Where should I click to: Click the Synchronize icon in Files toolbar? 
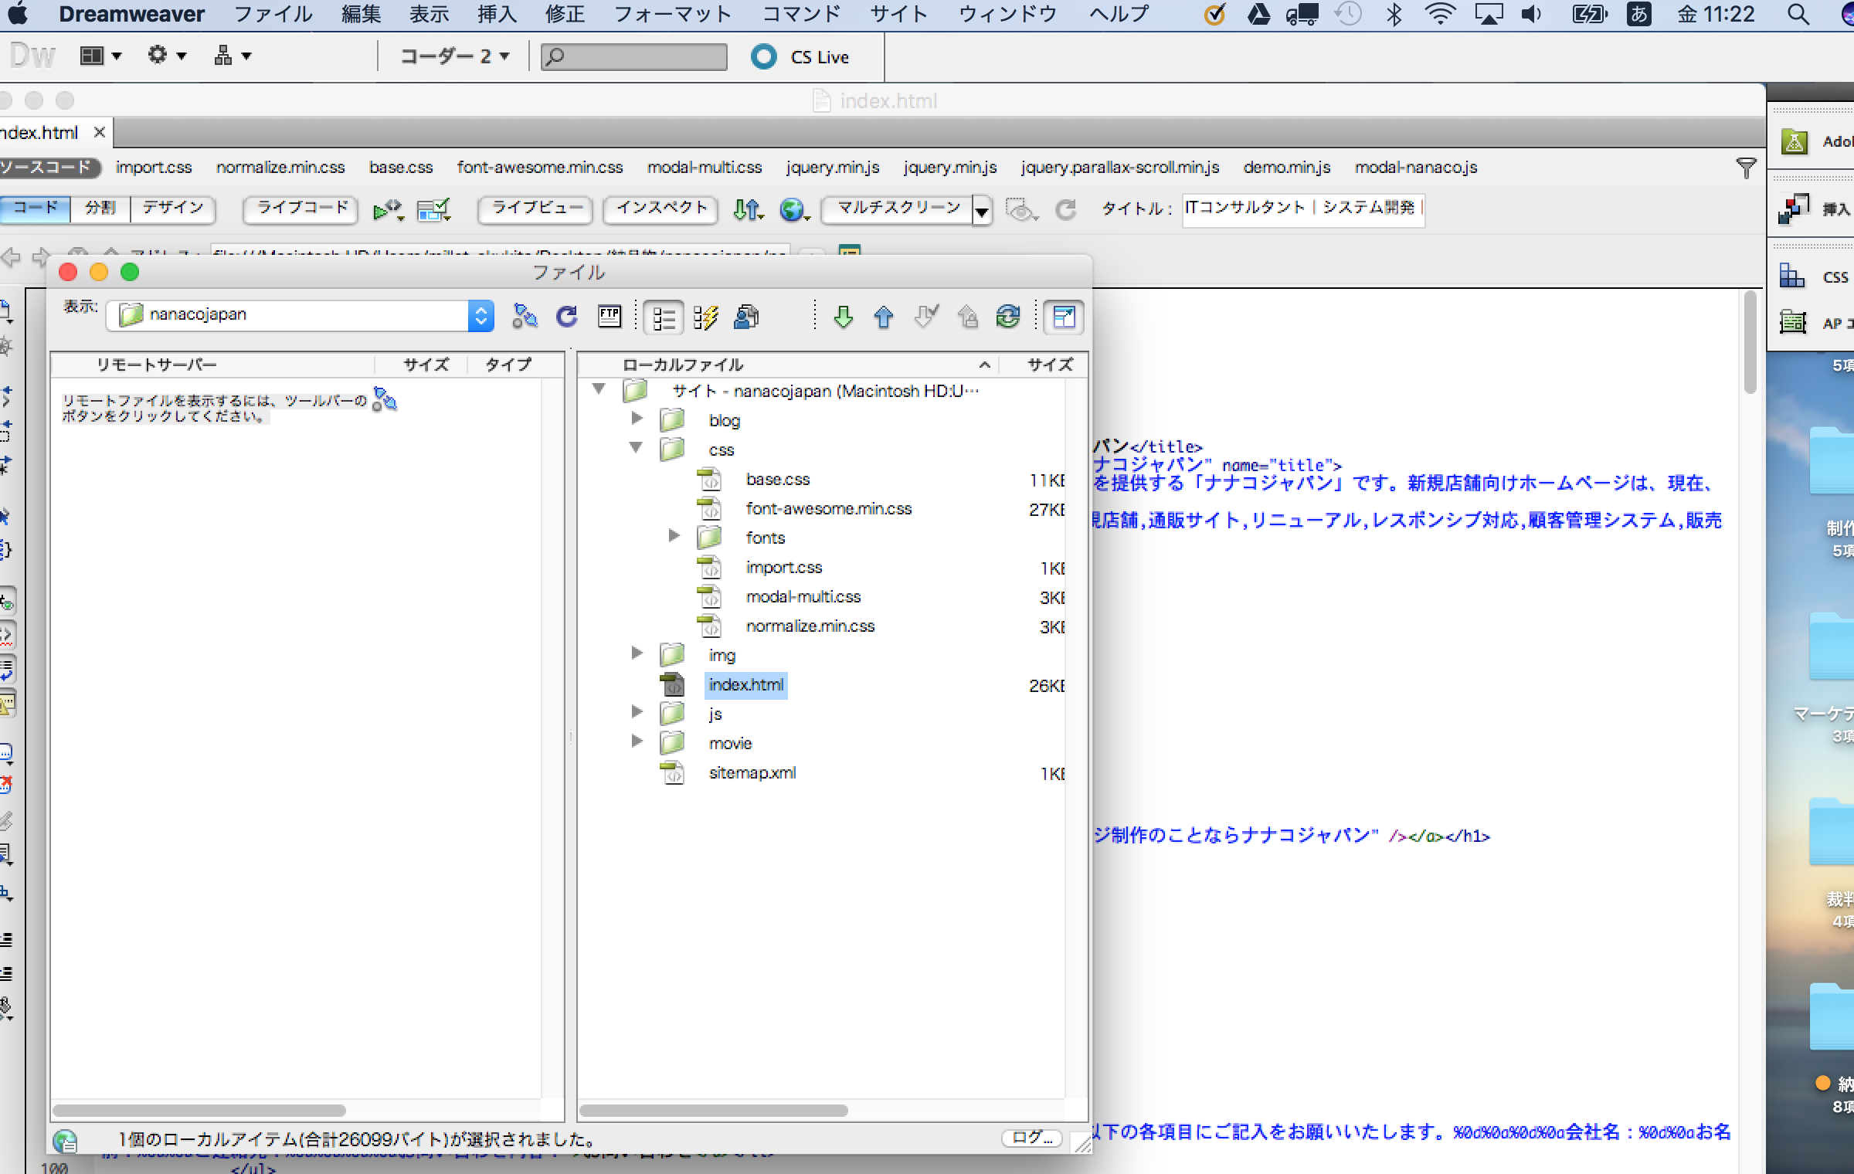click(x=1008, y=317)
